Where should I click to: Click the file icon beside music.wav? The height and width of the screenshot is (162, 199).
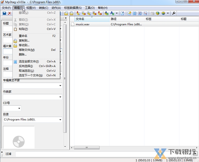tap(73, 24)
